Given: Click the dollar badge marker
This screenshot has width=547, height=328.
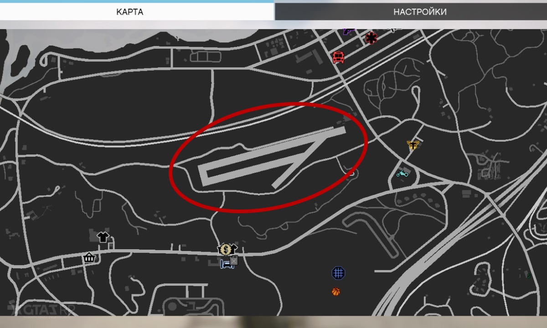Looking at the screenshot, I should [226, 249].
